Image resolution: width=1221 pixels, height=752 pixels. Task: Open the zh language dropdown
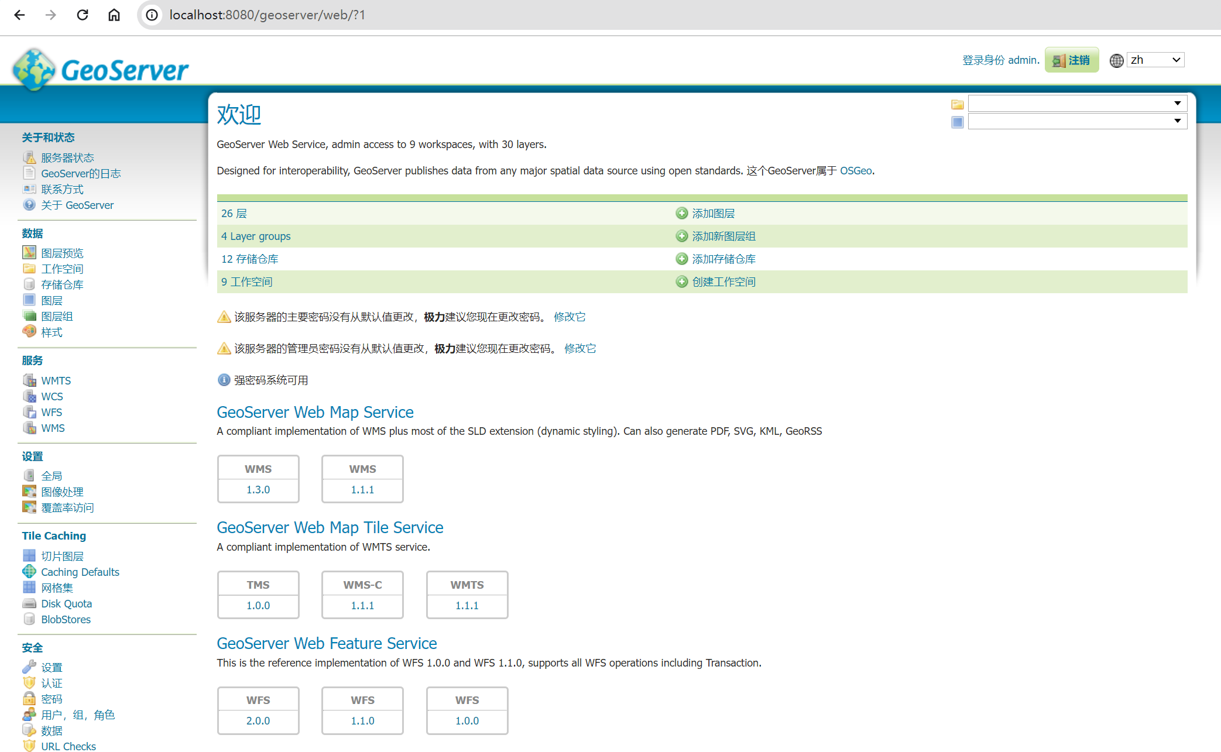click(1155, 60)
